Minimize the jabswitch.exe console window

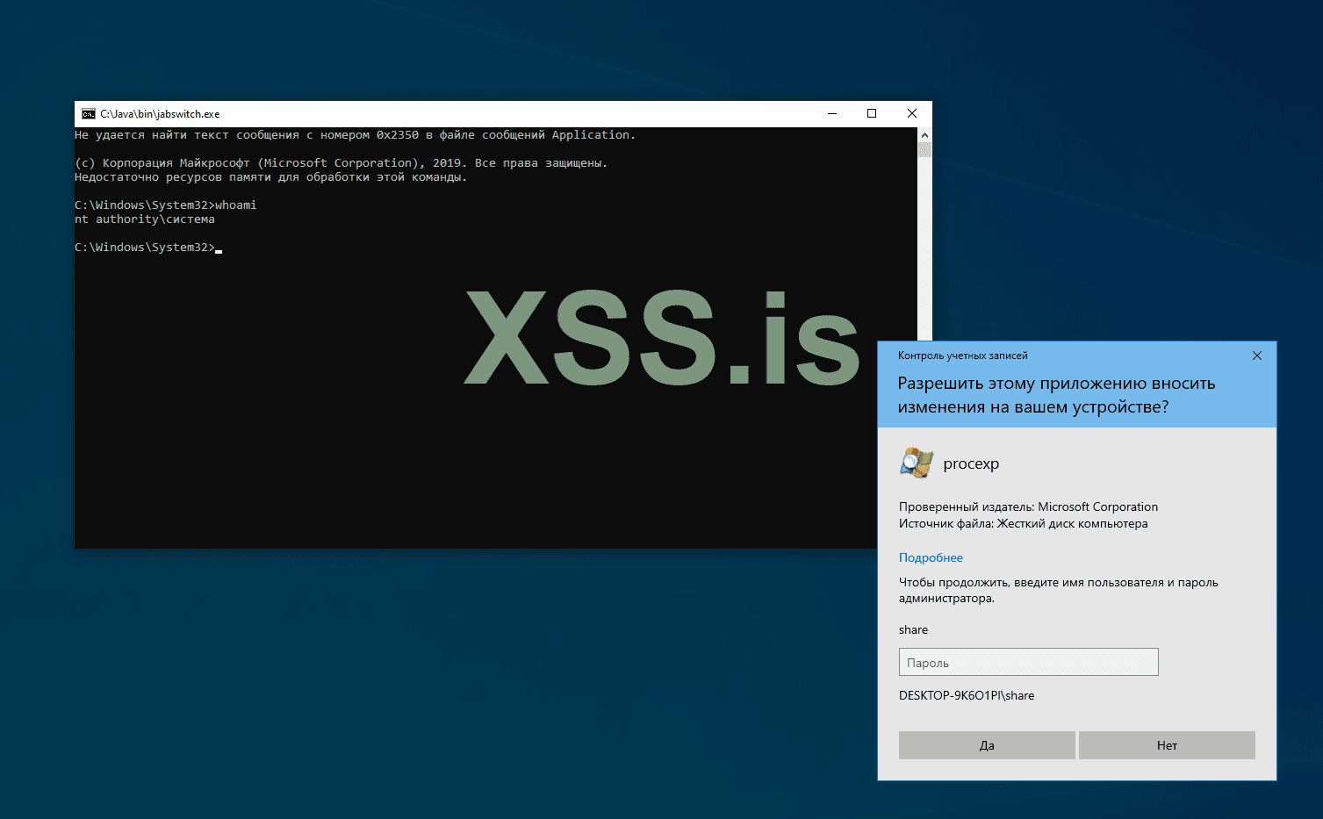(832, 113)
